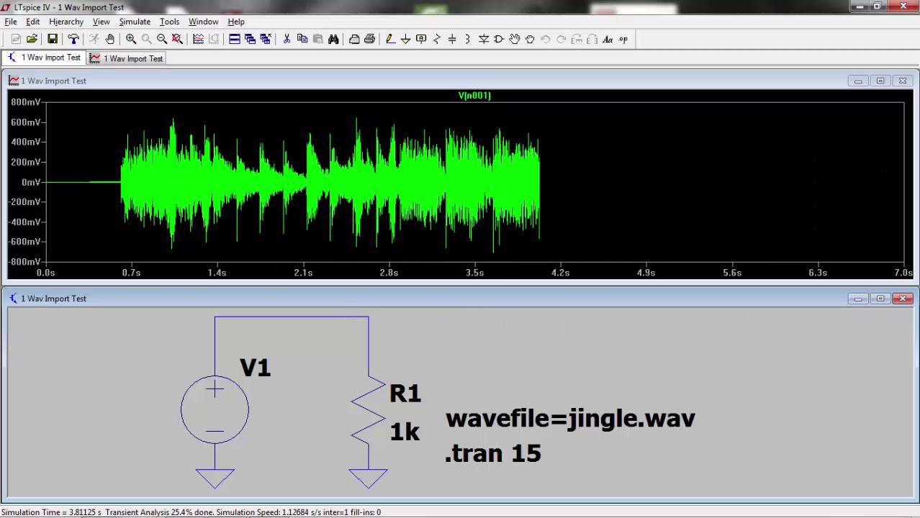Zoom to fit full schematic extents
The width and height of the screenshot is (920, 518).
click(x=176, y=39)
